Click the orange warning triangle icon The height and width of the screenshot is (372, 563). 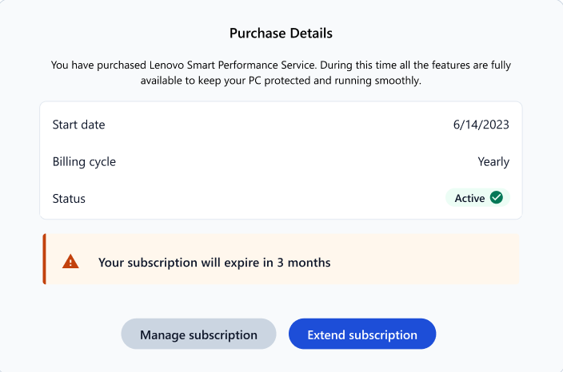pos(70,262)
